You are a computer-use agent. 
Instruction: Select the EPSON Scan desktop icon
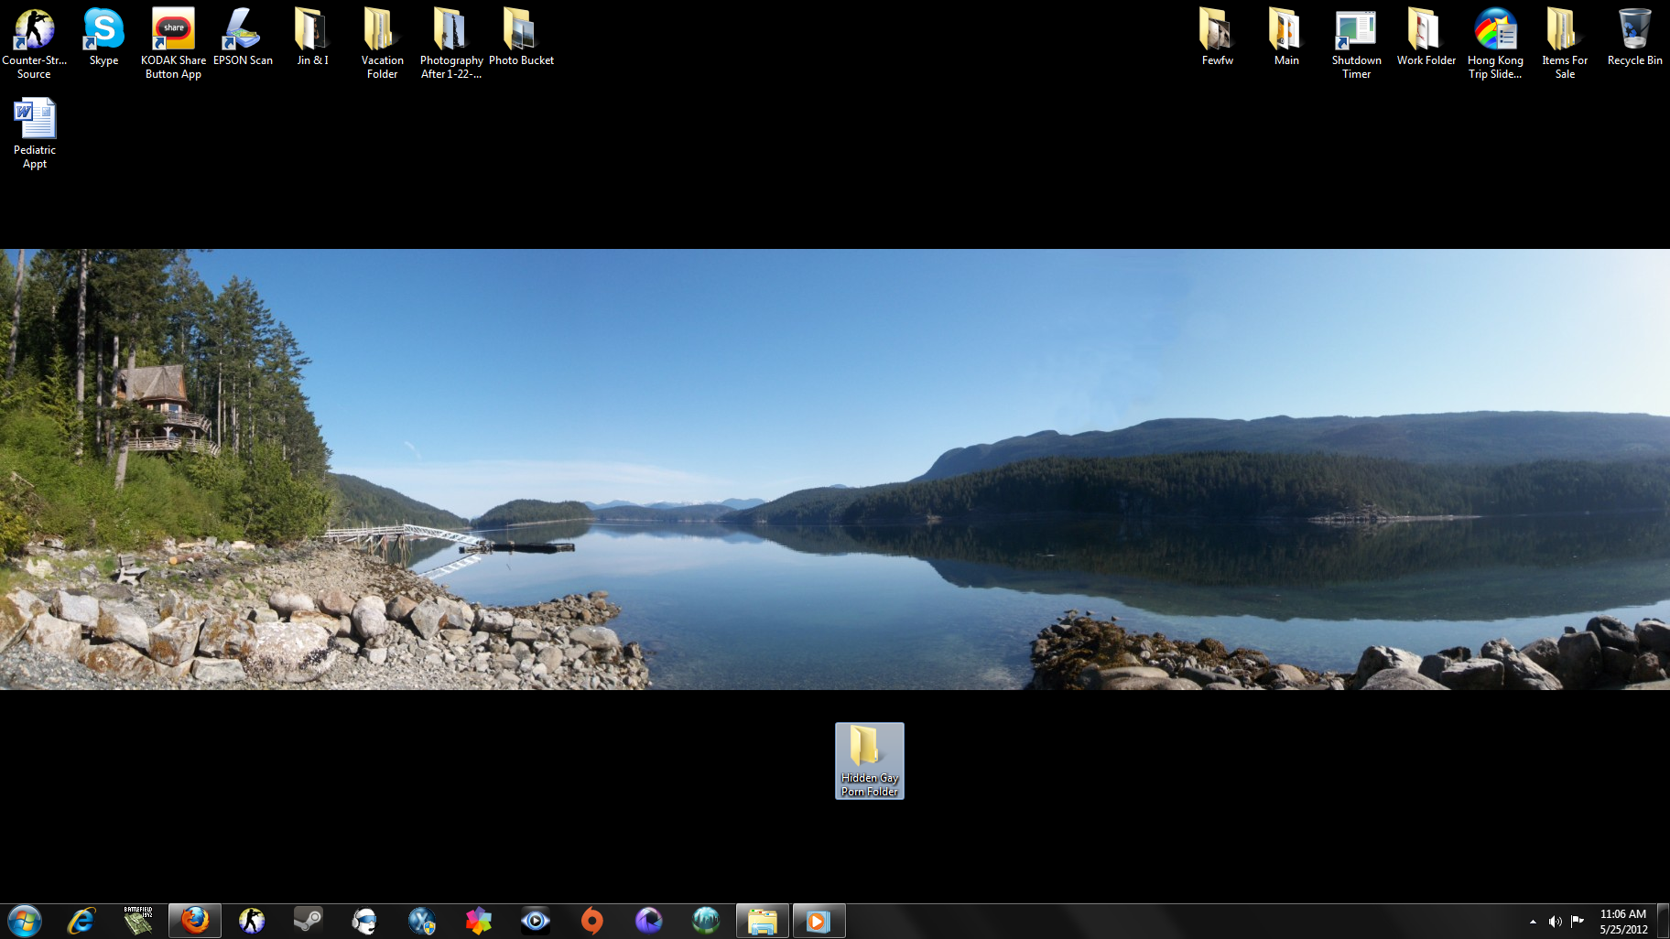click(243, 38)
